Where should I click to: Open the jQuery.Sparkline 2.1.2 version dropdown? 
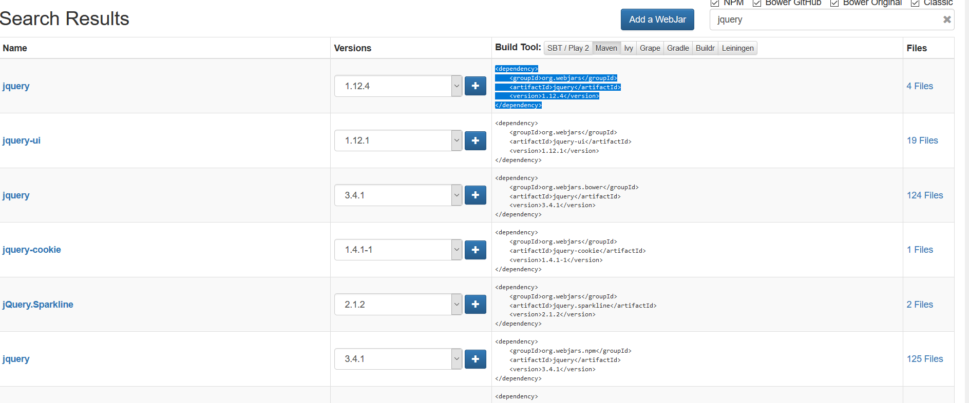tap(398, 305)
